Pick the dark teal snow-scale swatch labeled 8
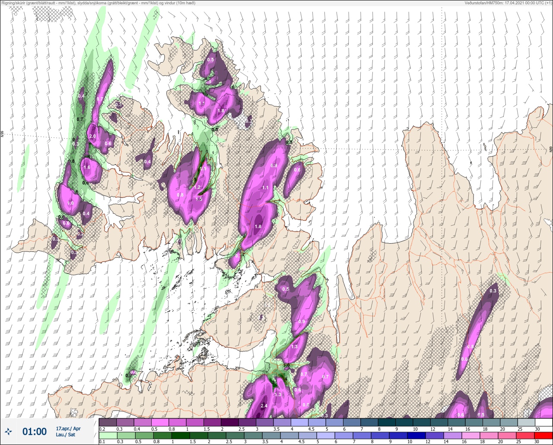The height and width of the screenshot is (445, 553). (387, 422)
